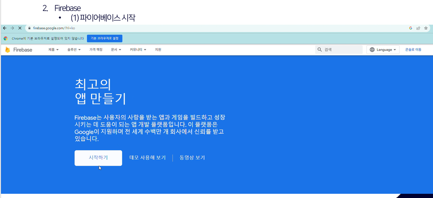Image resolution: width=433 pixels, height=198 pixels.
Task: Click the Firebase wordmark text
Action: point(23,50)
